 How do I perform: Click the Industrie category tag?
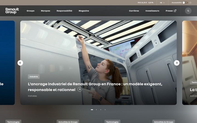click(34, 77)
